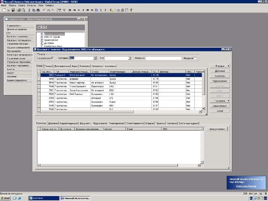Click the New record toolbar icon
The height and width of the screenshot is (201, 268).
[x=4, y=10]
